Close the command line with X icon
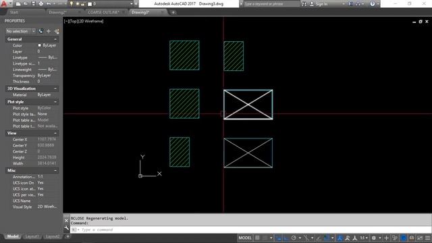Screen dimensions: 432x243 pos(66,221)
